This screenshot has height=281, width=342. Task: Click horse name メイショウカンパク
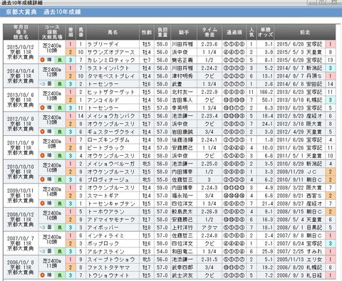point(111,116)
